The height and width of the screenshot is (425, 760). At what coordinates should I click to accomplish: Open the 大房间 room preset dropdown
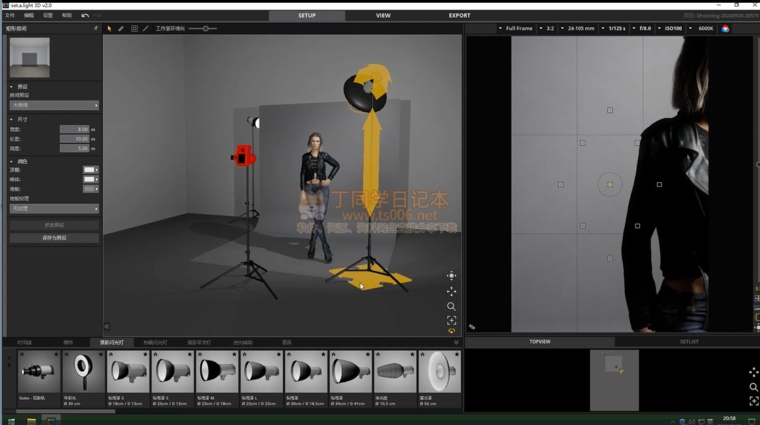[54, 105]
